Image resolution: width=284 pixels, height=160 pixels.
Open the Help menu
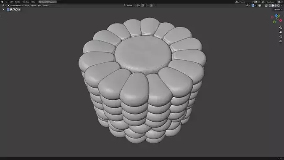33,2
